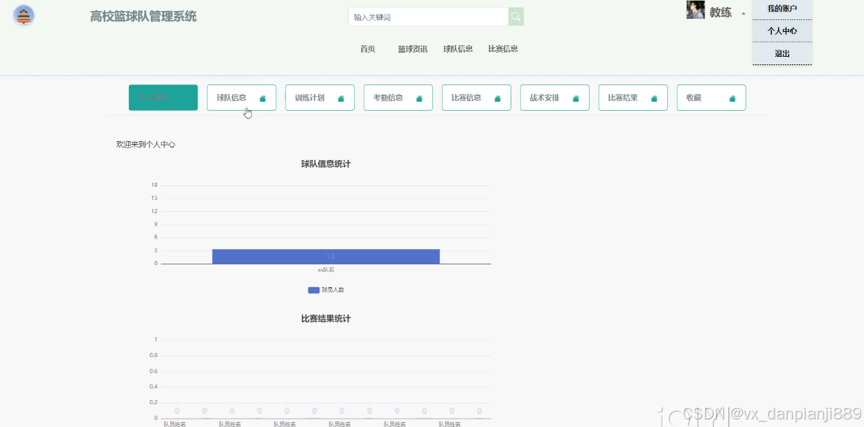Focus the 输入关键词 search field

click(x=428, y=17)
